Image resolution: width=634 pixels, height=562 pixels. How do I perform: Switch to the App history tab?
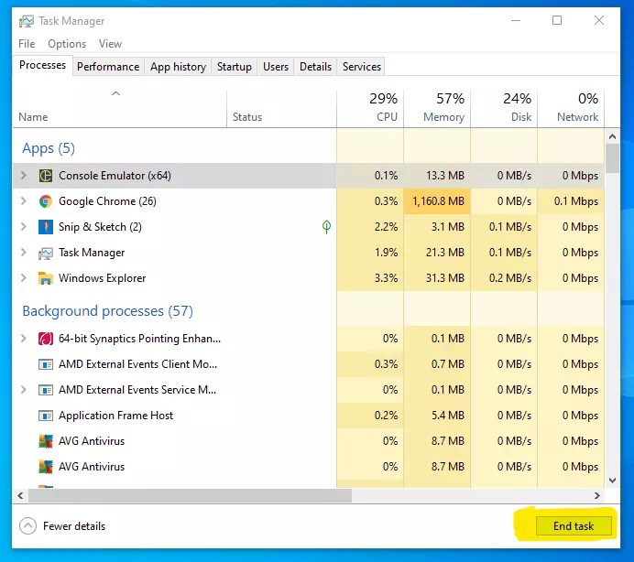click(178, 66)
